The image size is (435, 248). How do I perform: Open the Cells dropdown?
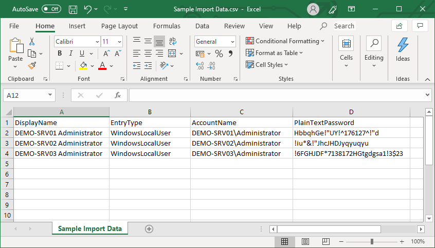coord(346,52)
